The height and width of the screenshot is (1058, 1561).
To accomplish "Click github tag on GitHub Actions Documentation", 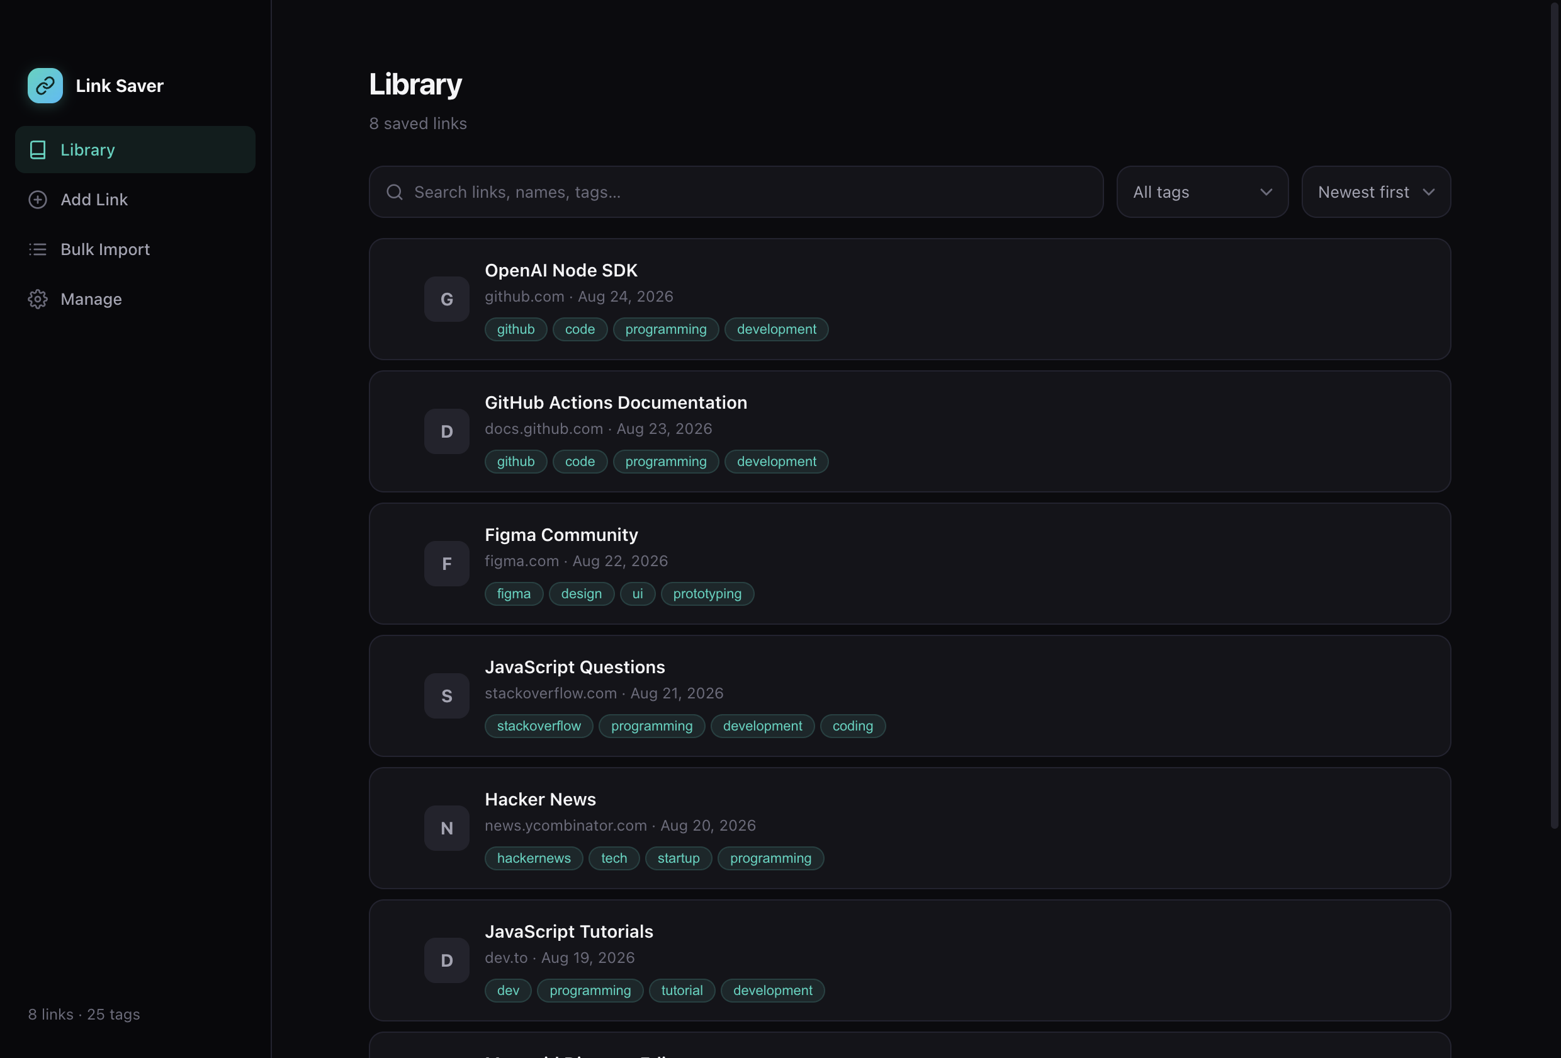I will pos(516,462).
